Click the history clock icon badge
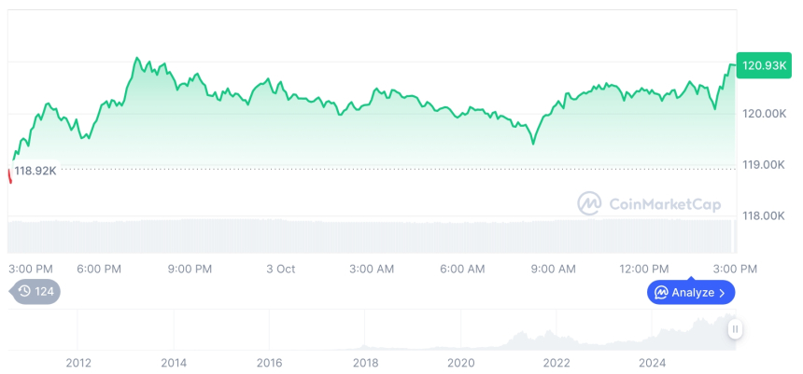Viewport: 803px width, 374px height. [x=24, y=291]
